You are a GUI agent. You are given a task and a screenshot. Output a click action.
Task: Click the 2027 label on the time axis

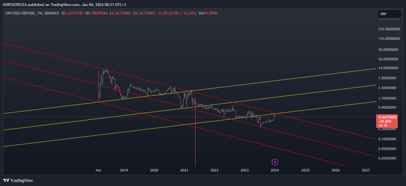[366, 170]
